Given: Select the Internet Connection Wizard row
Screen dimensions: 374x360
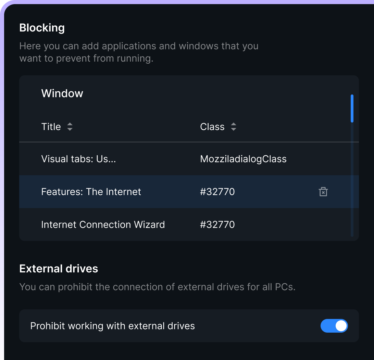Looking at the screenshot, I should (x=103, y=224).
